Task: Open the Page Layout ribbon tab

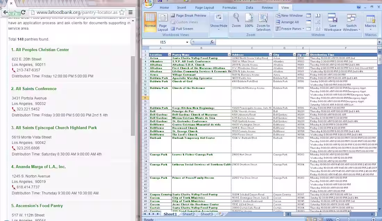Action: pos(205,8)
